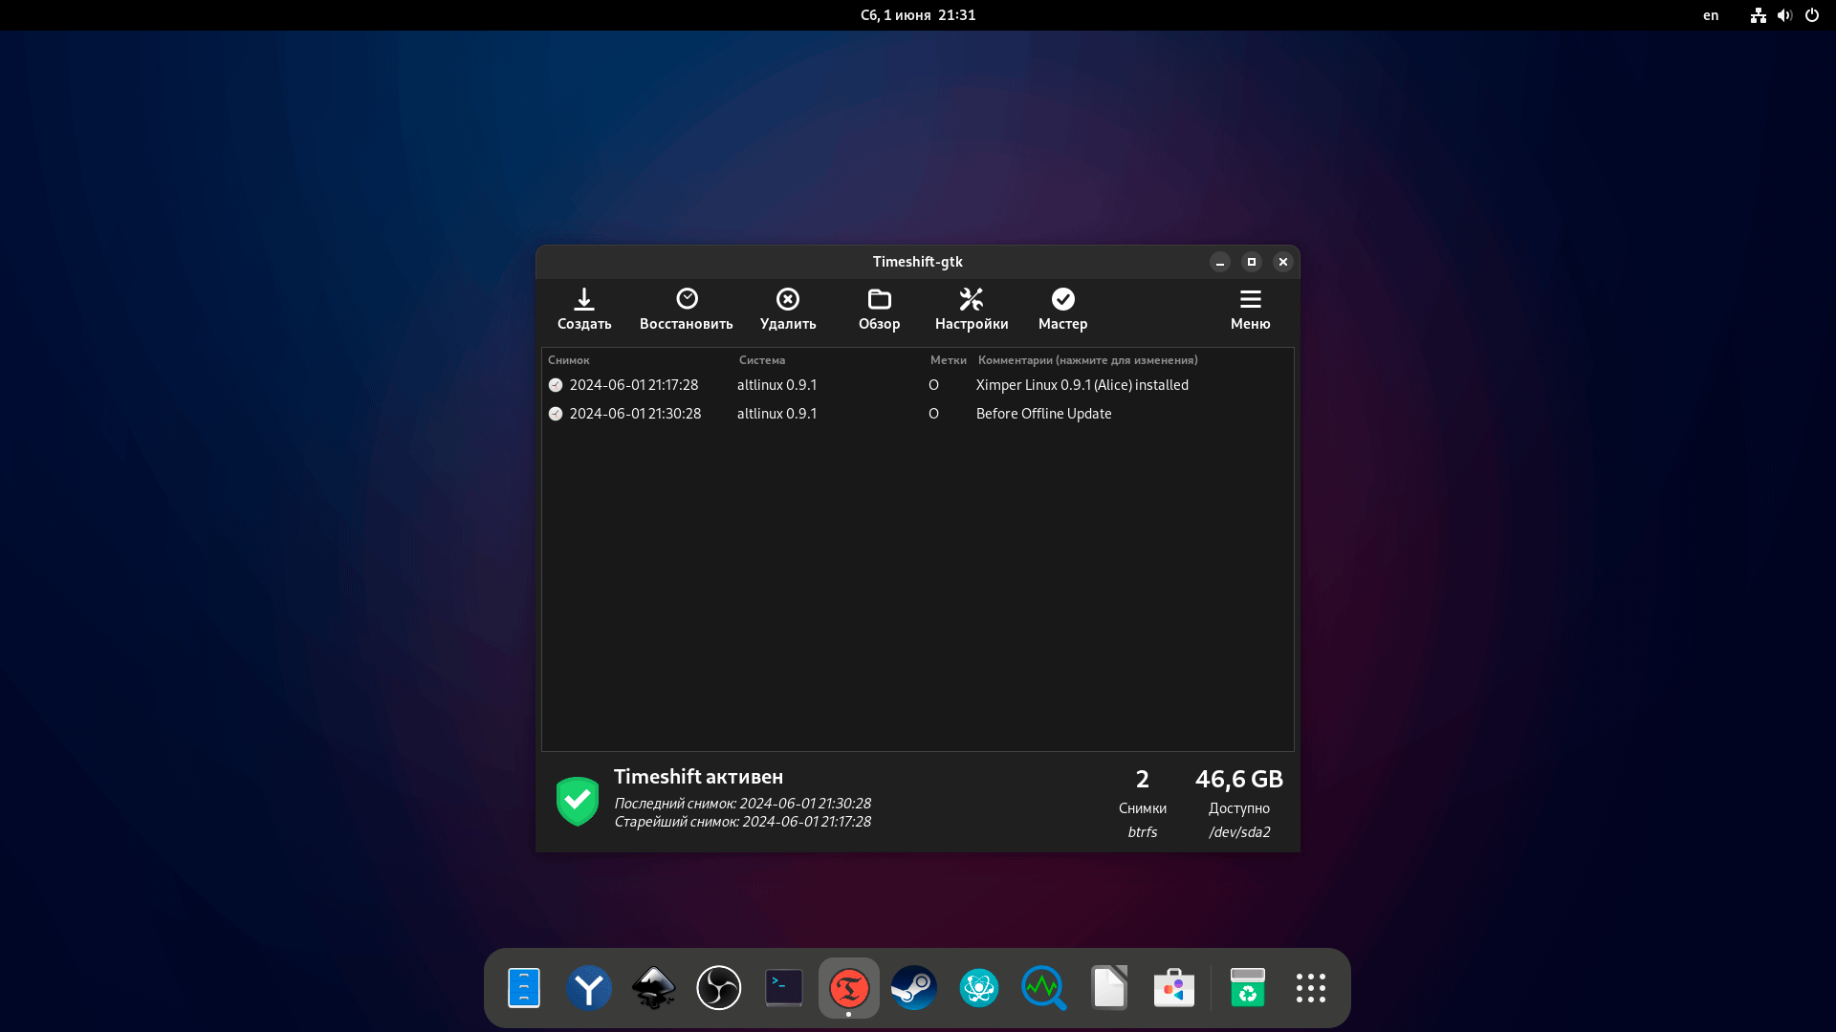Viewport: 1836px width, 1032px height.
Task: Open the en keyboard layout indicator
Action: point(1711,15)
